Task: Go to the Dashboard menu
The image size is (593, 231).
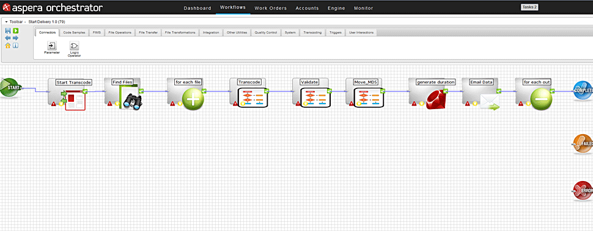Action: click(x=197, y=8)
